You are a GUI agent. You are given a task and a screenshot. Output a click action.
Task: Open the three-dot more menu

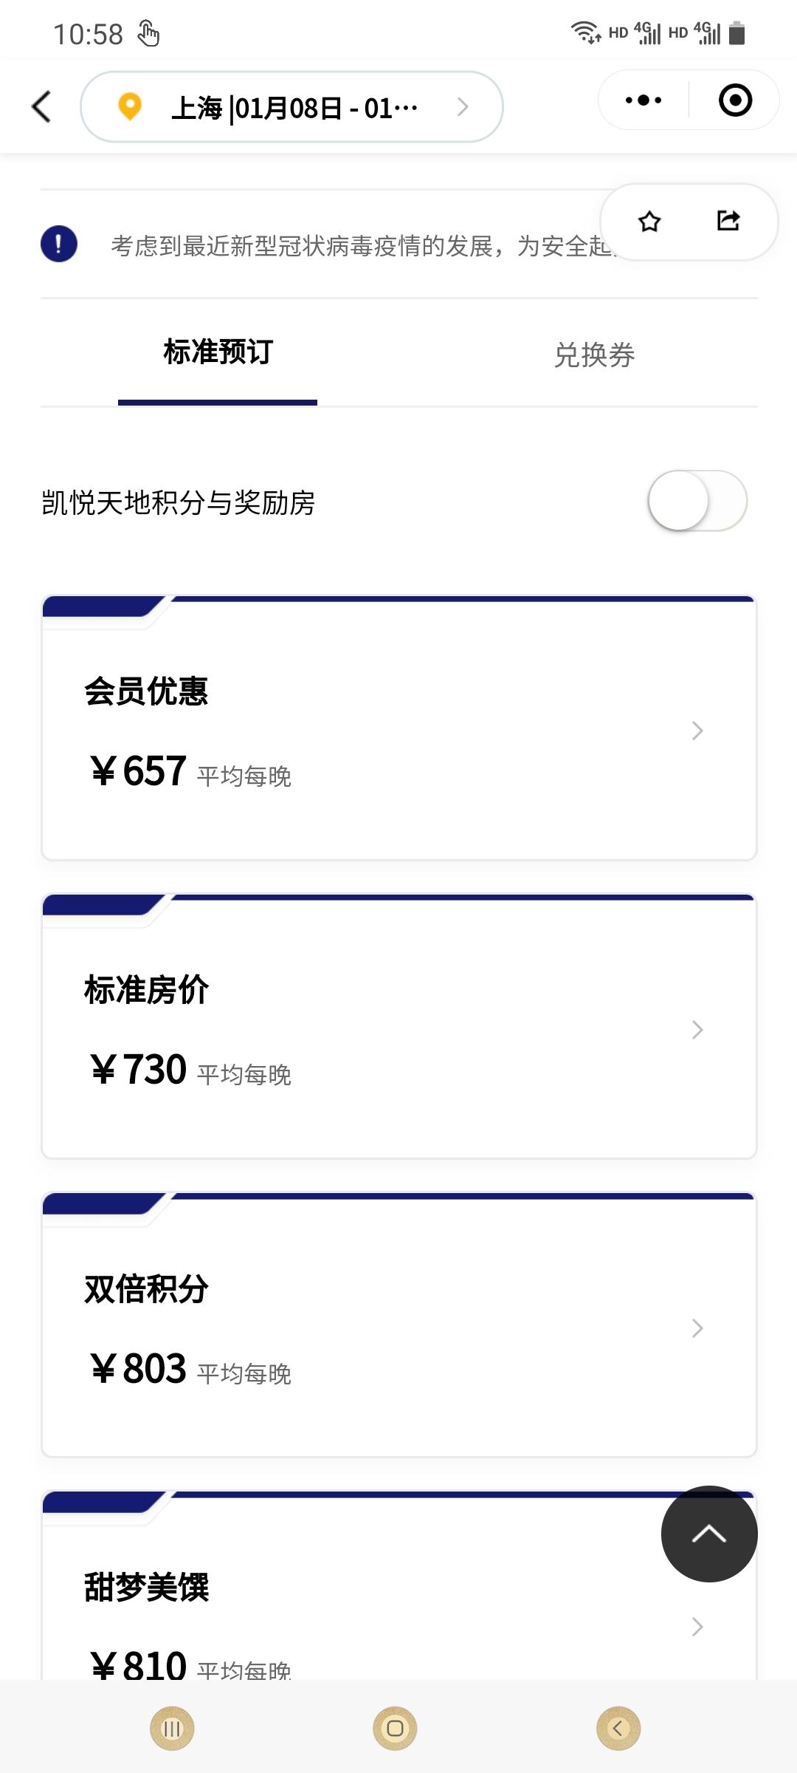(x=643, y=100)
